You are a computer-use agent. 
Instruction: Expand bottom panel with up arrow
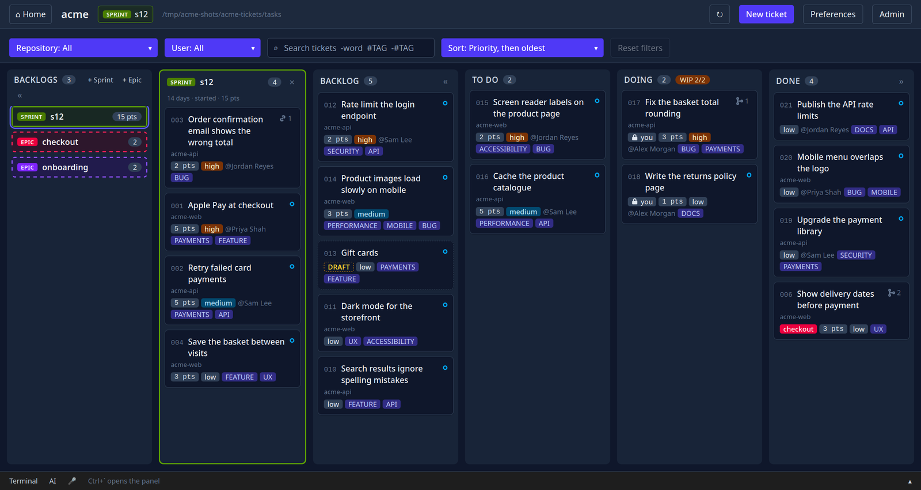pyautogui.click(x=909, y=481)
